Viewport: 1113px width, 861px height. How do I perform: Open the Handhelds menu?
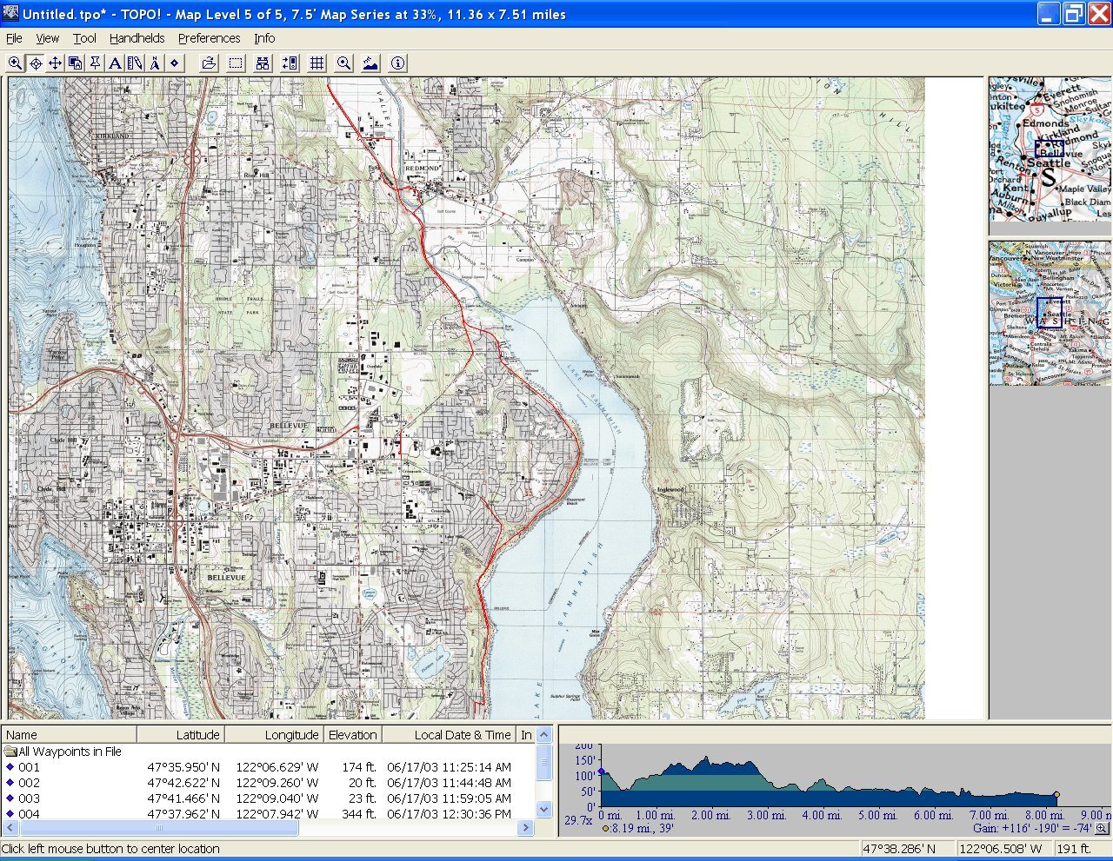137,38
